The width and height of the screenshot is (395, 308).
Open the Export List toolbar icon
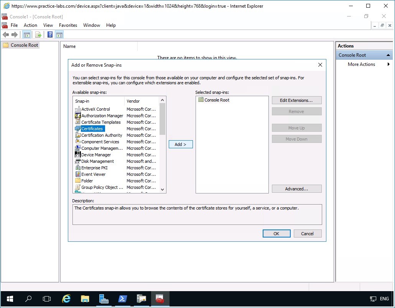[38, 34]
